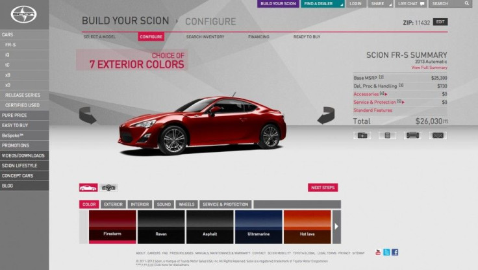Screen dimensions: 478x270
Task: Select tC in sidebar
Action: click(x=25, y=65)
